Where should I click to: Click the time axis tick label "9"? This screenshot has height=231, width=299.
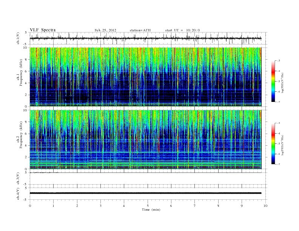point(242,206)
